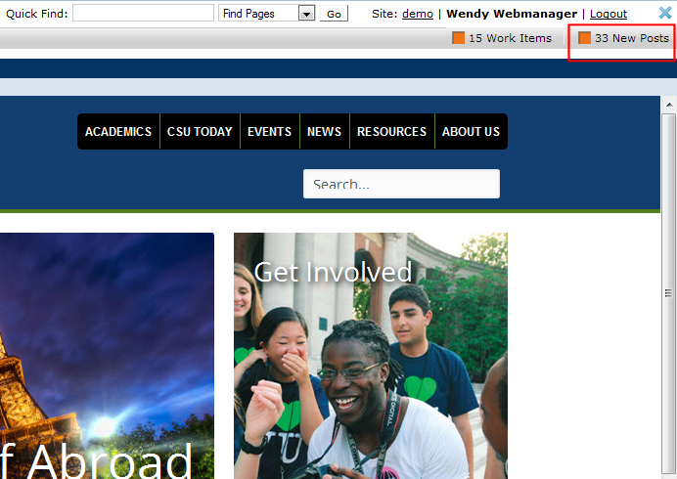Open the Events menu
Image resolution: width=677 pixels, height=479 pixels.
(x=269, y=132)
